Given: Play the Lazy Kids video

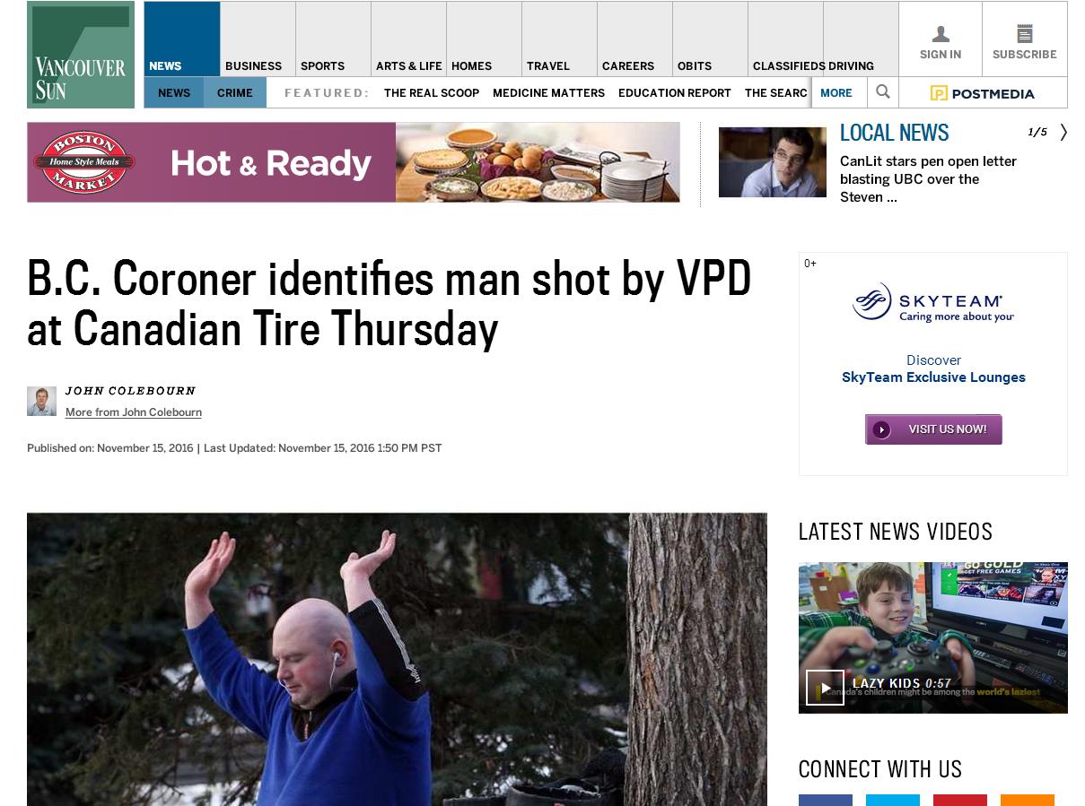Looking at the screenshot, I should pos(825,688).
